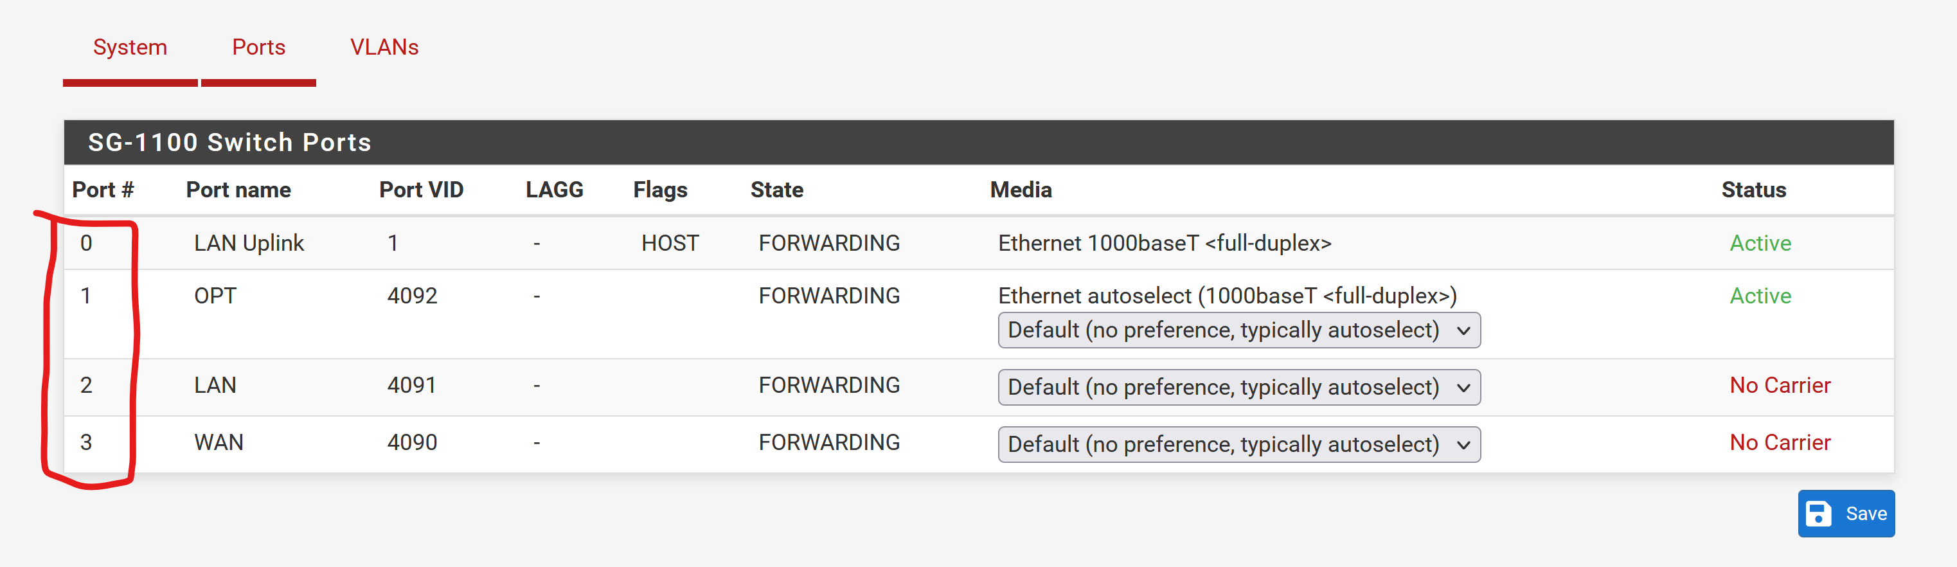
Task: Click No Carrier status of WAN port
Action: [x=1779, y=442]
